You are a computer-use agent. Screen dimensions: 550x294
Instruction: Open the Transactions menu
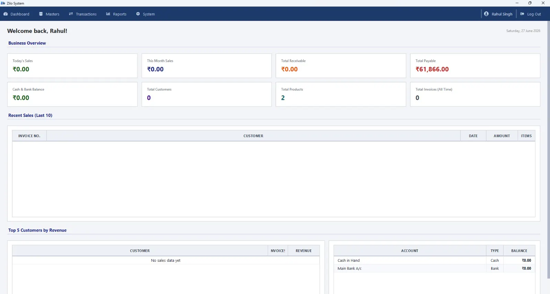(82, 14)
